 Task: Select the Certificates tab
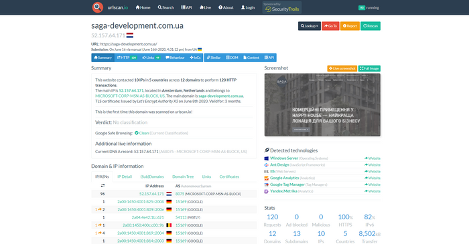229,176
